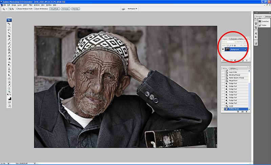Open the layer Opacity dropdown
Viewport: 271px width, 165px height.
(x=248, y=42)
